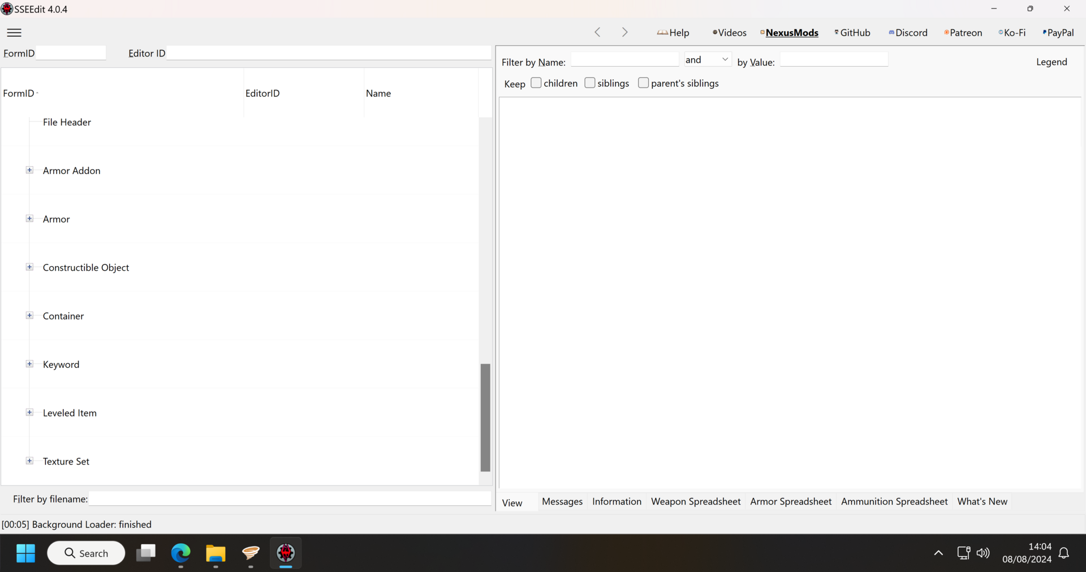Expand the Keyword group
Viewport: 1086px width, 572px height.
pos(29,364)
